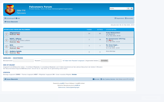Click Keine Beiträge in Andere Spiele row

point(110,51)
